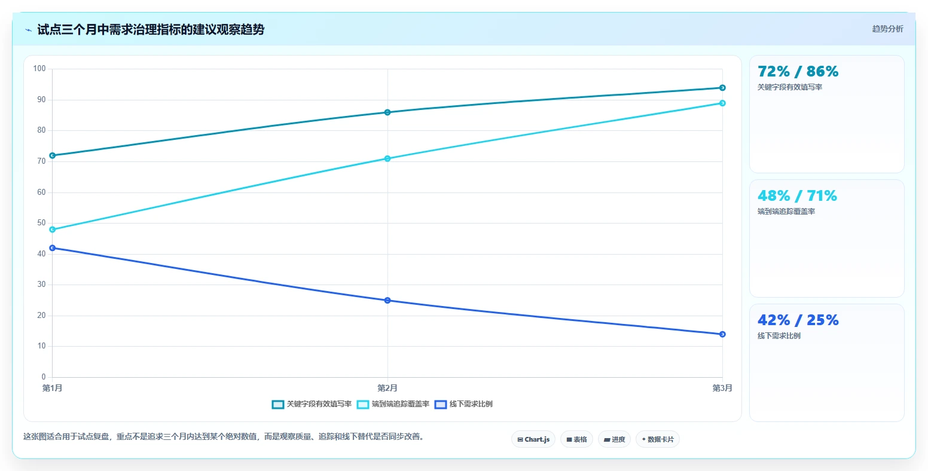
Task: Click the 线下需求比例 legend label
Action: pyautogui.click(x=471, y=405)
